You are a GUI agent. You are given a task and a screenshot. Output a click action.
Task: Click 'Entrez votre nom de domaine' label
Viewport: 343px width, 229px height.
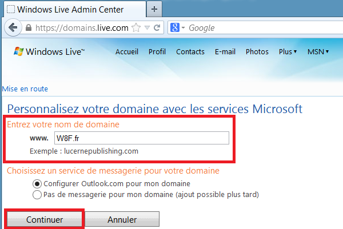63,124
